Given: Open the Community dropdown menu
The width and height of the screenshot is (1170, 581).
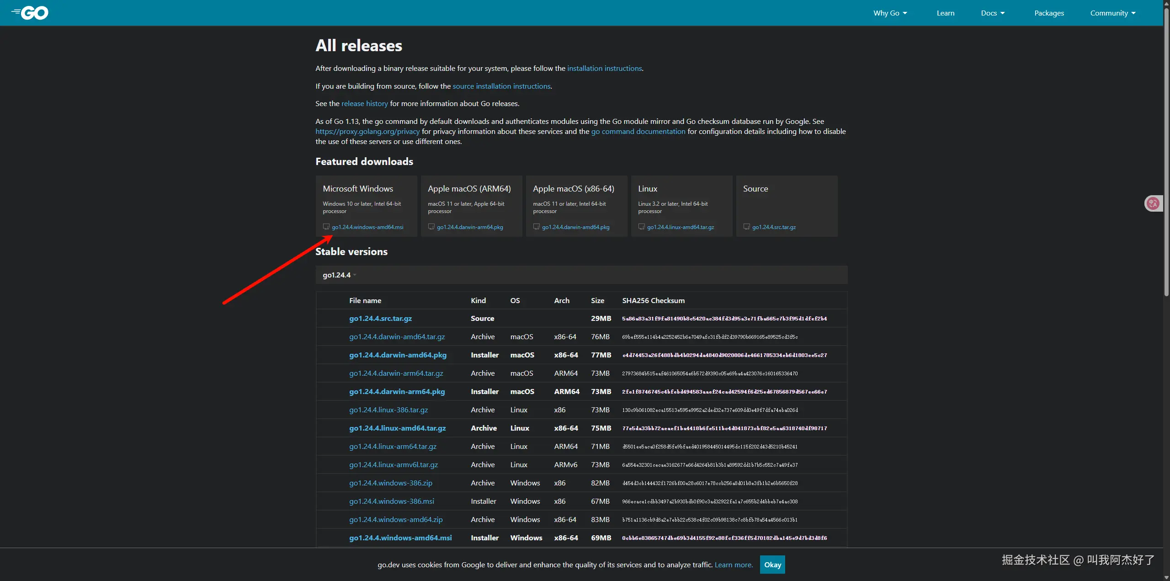Looking at the screenshot, I should (x=1112, y=13).
